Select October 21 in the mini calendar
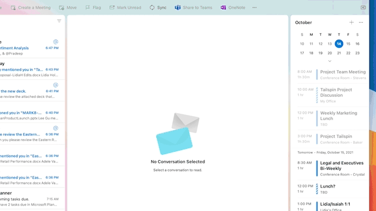Image resolution: width=376 pixels, height=211 pixels. pyautogui.click(x=339, y=53)
